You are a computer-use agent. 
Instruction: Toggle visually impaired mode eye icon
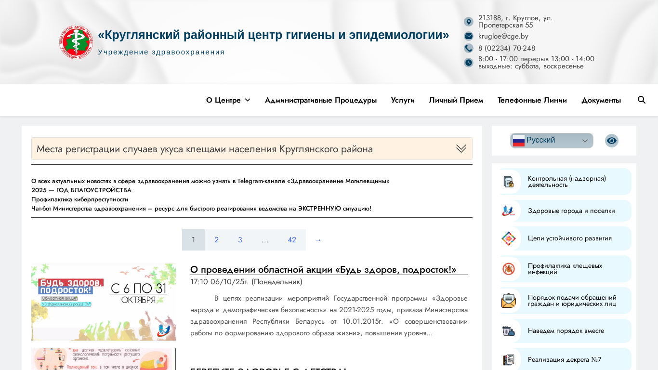point(612,141)
